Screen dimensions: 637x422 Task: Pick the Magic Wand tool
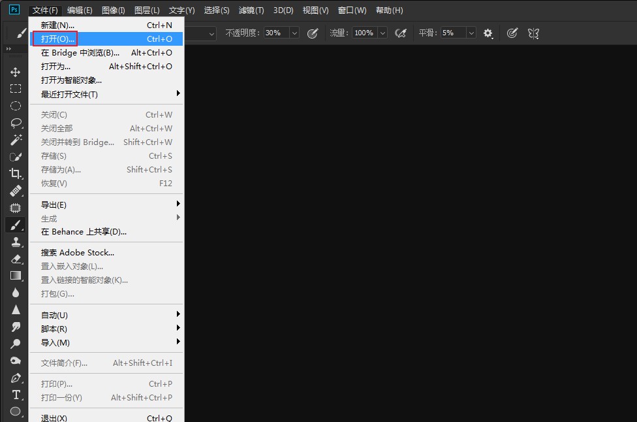tap(16, 140)
